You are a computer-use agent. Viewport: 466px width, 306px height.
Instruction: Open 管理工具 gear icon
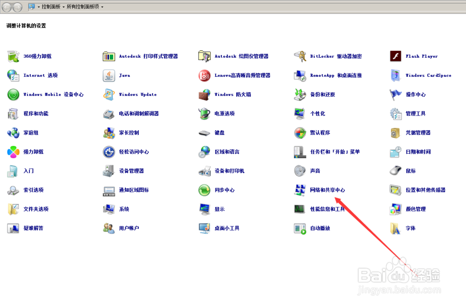[x=396, y=114]
